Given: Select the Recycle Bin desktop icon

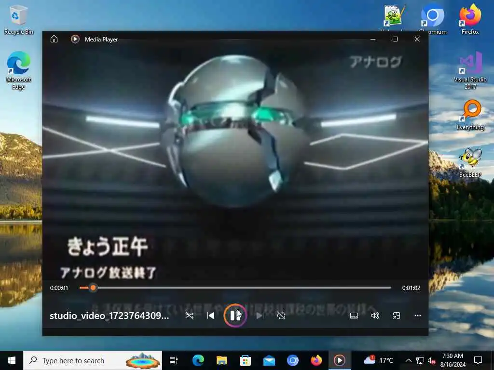Looking at the screenshot, I should point(19,19).
